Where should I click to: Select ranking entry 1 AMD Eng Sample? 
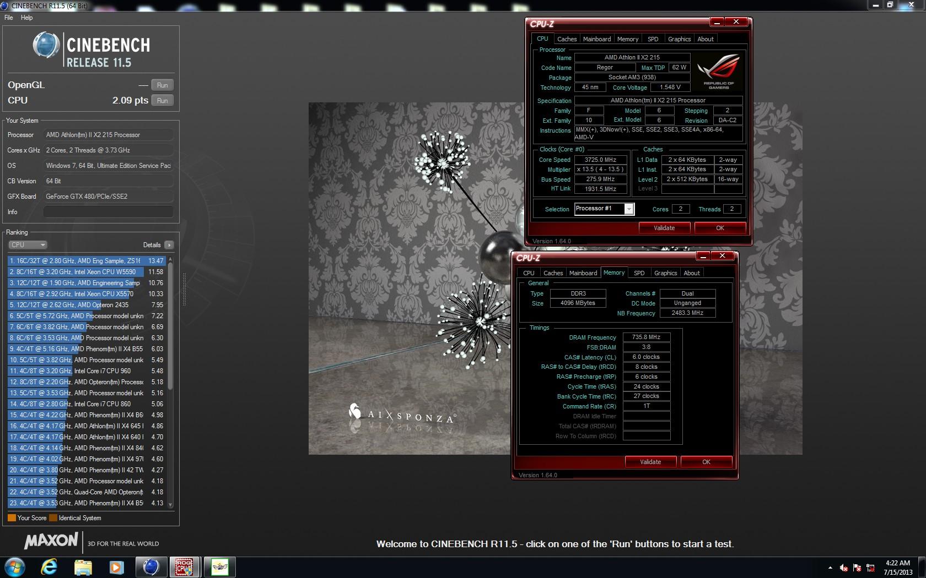click(87, 261)
